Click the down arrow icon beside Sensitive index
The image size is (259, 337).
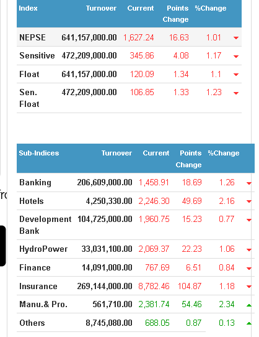point(236,57)
